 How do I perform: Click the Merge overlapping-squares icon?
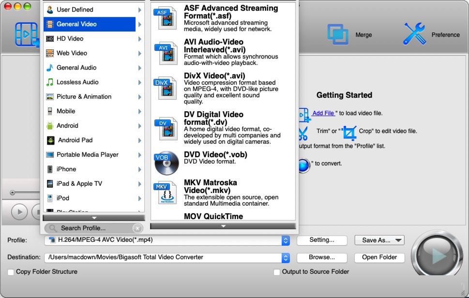coord(338,34)
